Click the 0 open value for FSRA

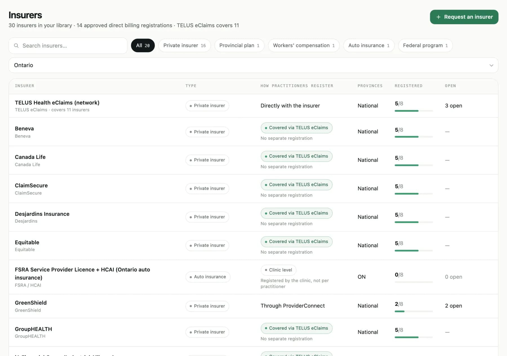pyautogui.click(x=453, y=277)
